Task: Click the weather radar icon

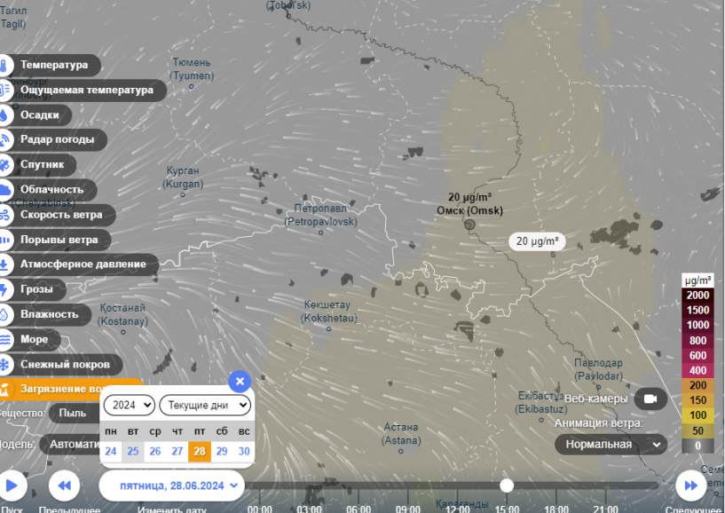Action: [4, 139]
